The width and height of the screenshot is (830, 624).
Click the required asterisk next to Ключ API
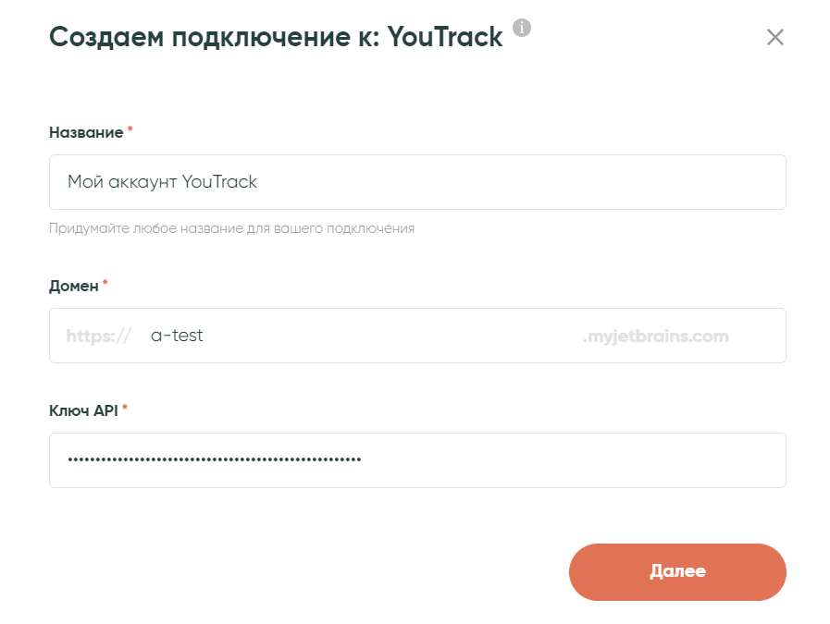pos(125,410)
